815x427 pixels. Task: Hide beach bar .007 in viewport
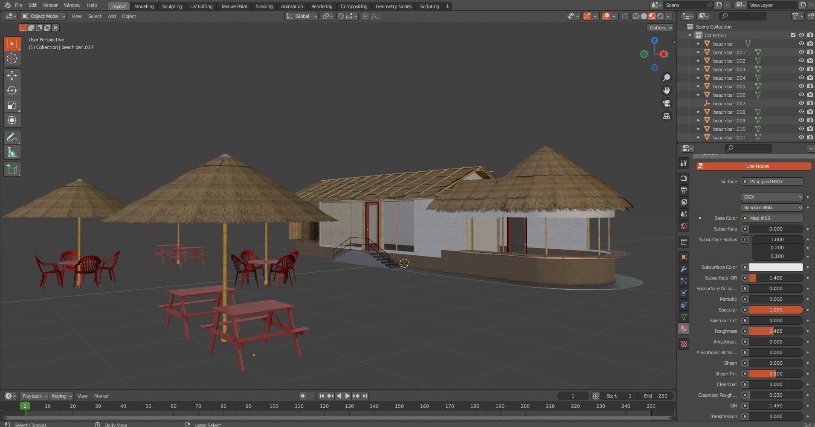(801, 103)
